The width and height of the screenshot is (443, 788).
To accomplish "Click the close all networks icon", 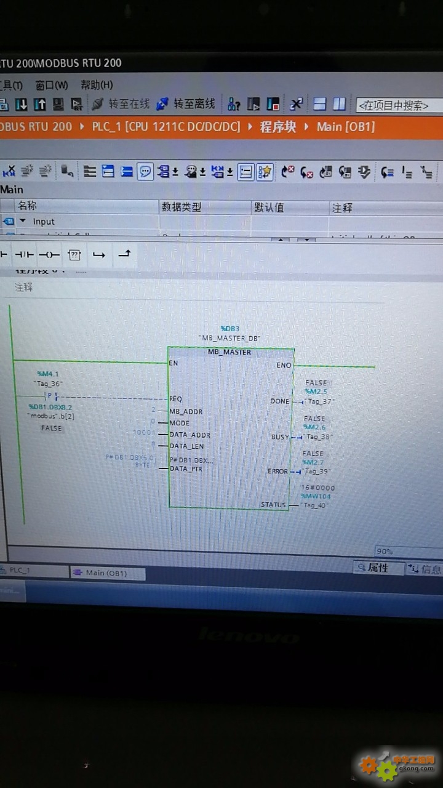I will tap(127, 171).
